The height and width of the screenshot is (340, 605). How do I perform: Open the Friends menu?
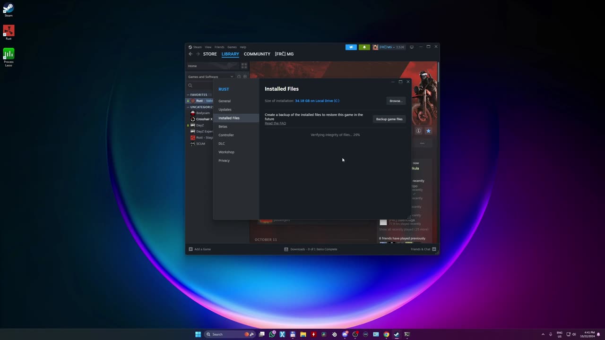tap(219, 47)
